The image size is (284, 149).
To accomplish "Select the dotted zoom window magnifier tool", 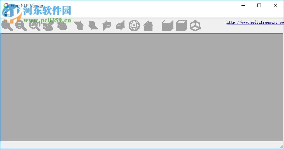I will tap(35, 26).
